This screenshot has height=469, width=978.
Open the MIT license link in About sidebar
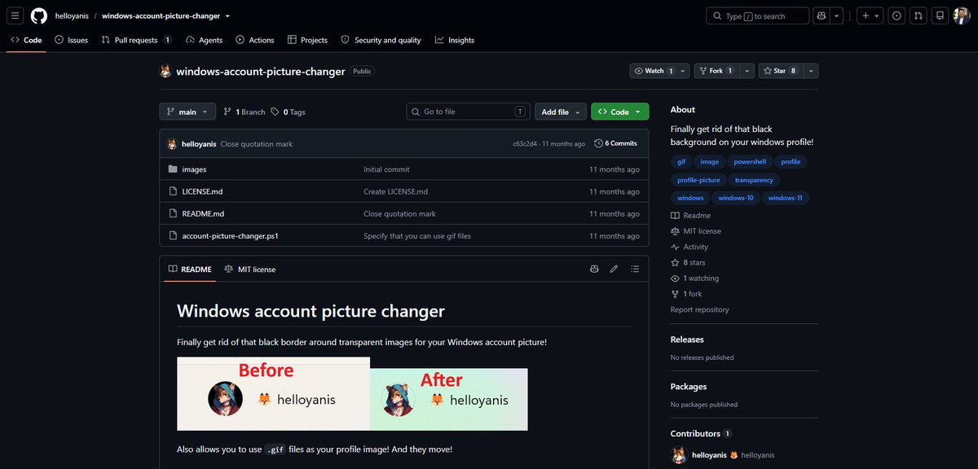tap(695, 231)
